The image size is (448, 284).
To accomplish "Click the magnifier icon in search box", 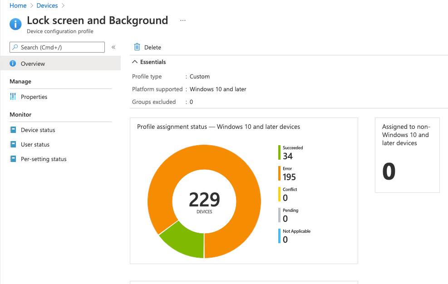I will [15, 47].
